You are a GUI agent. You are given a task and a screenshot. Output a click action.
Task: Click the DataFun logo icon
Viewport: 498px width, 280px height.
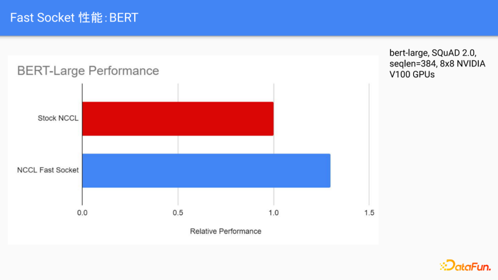445,265
